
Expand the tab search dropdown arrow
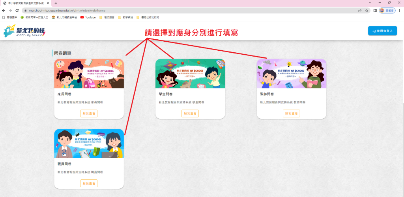point(370,3)
